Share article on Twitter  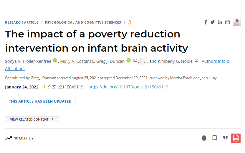213,22
